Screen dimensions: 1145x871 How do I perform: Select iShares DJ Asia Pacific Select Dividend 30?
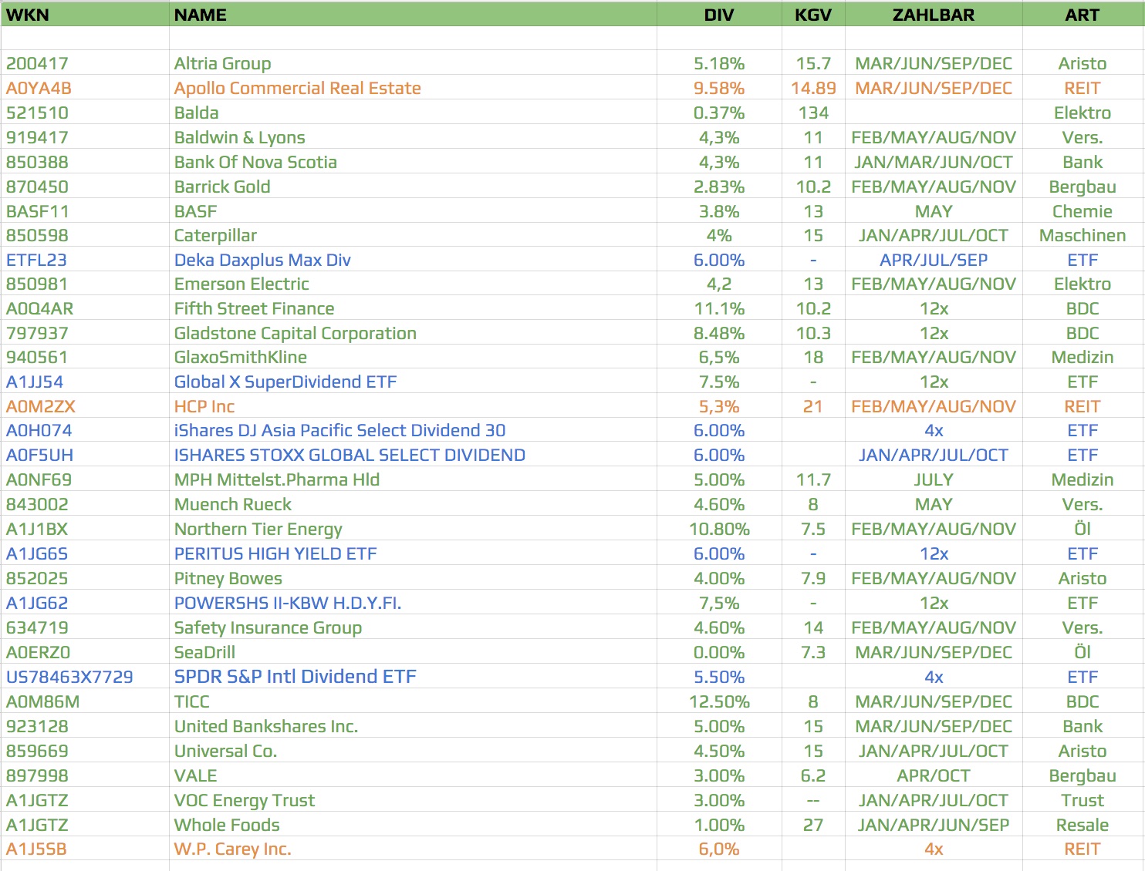click(413, 430)
